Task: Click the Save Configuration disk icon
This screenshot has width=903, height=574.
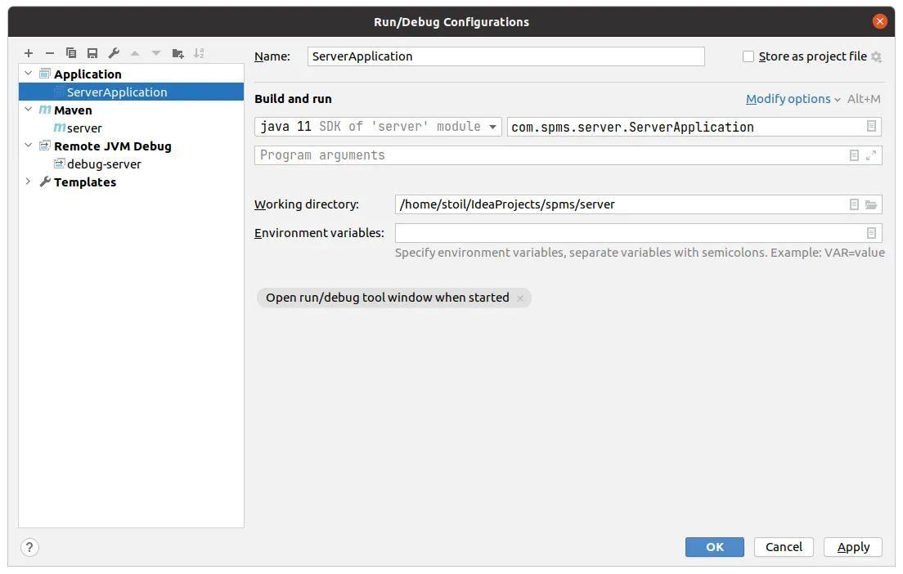Action: [x=92, y=53]
